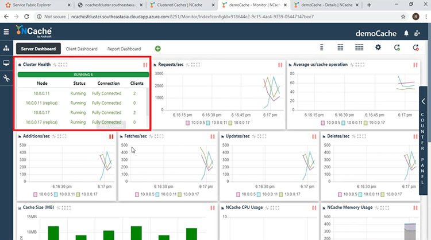
Task: Pause updates on Deletes/sec chart
Action: click(415, 136)
